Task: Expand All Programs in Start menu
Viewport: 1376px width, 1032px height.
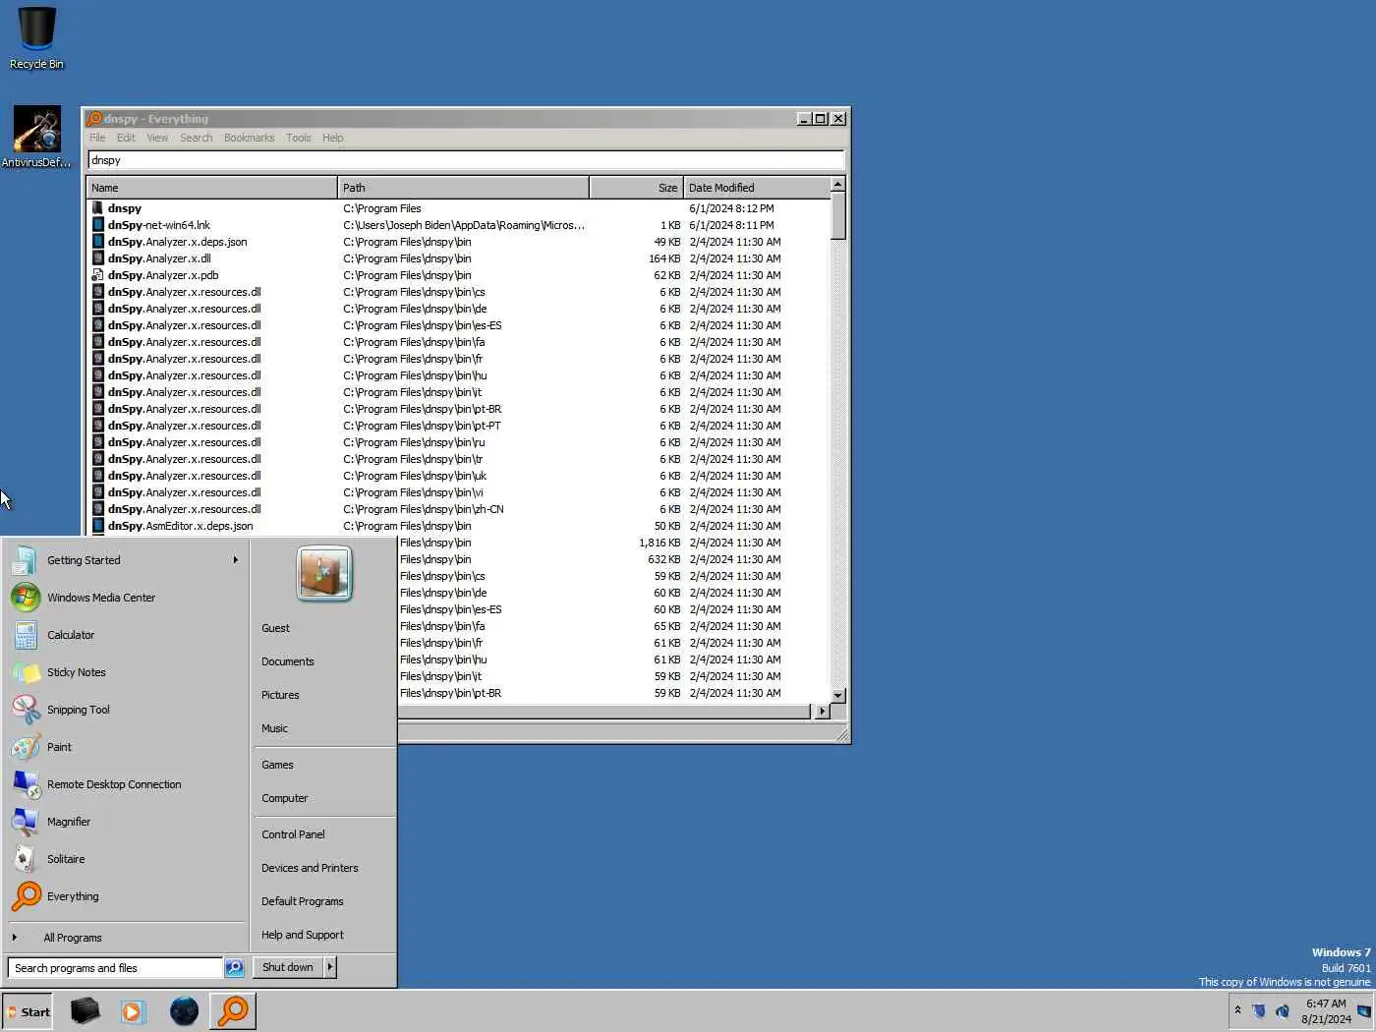Action: click(x=72, y=938)
